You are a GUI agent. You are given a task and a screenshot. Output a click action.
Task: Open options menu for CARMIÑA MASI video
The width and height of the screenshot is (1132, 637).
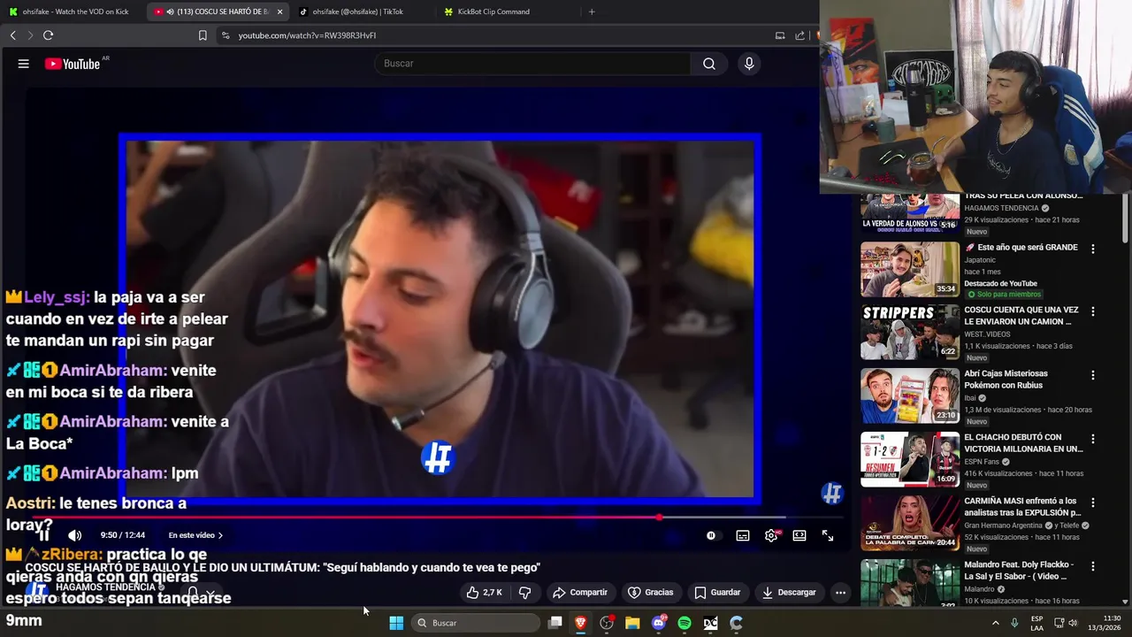click(1093, 503)
